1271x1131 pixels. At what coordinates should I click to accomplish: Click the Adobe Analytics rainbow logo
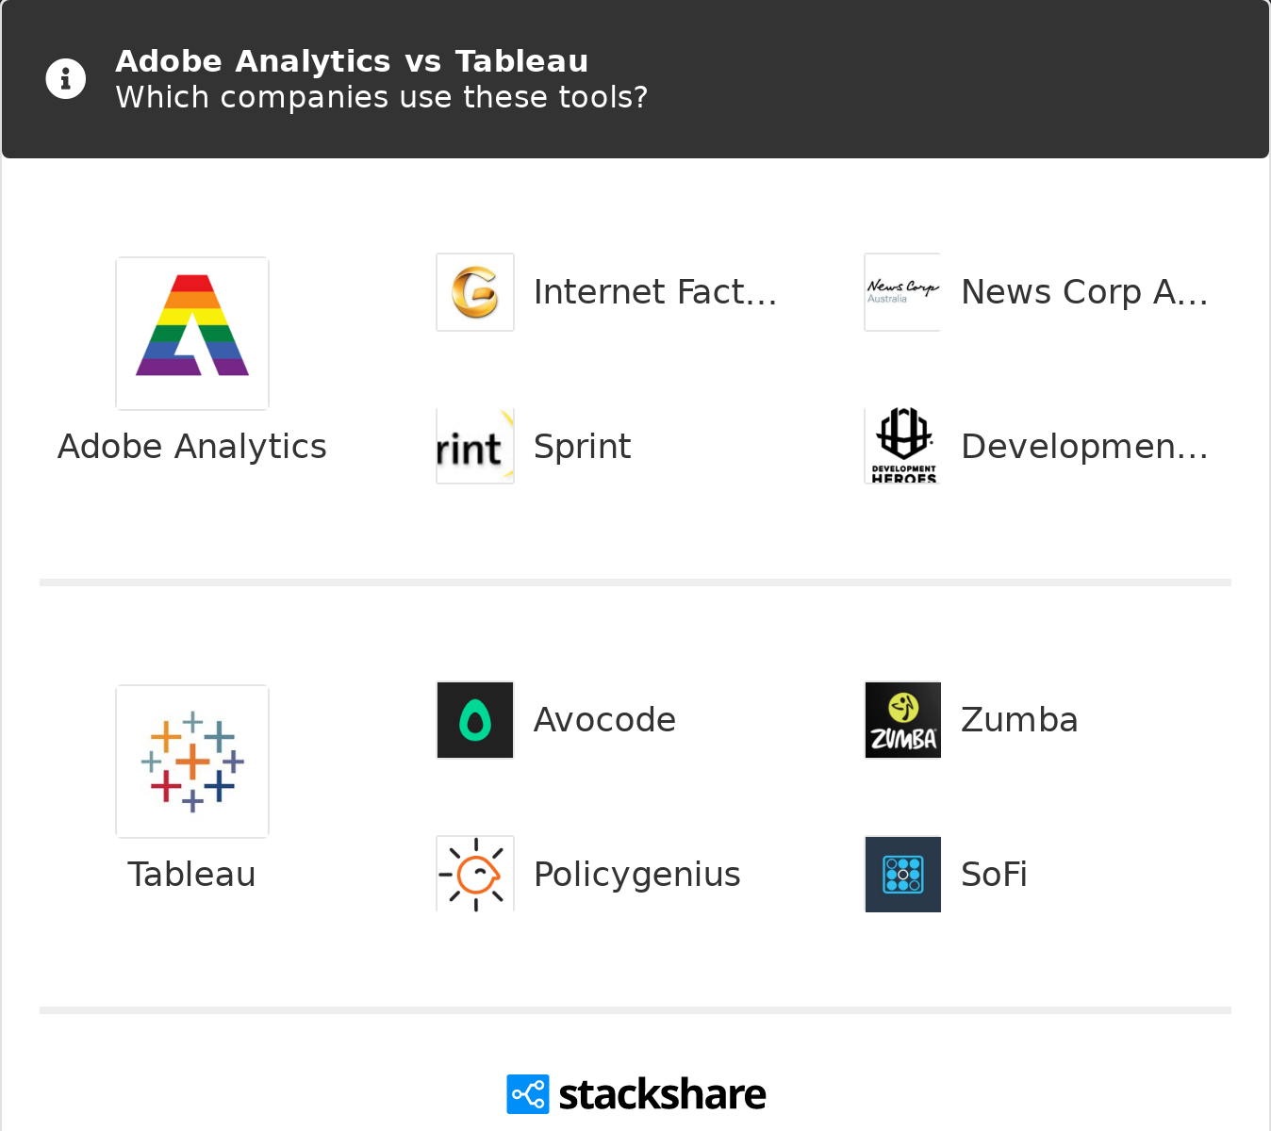pos(192,333)
